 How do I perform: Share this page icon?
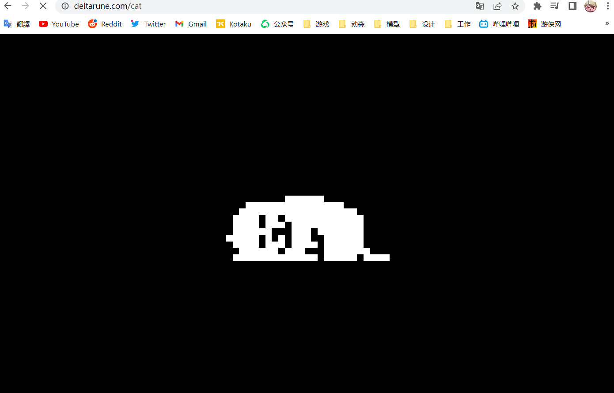pyautogui.click(x=497, y=6)
